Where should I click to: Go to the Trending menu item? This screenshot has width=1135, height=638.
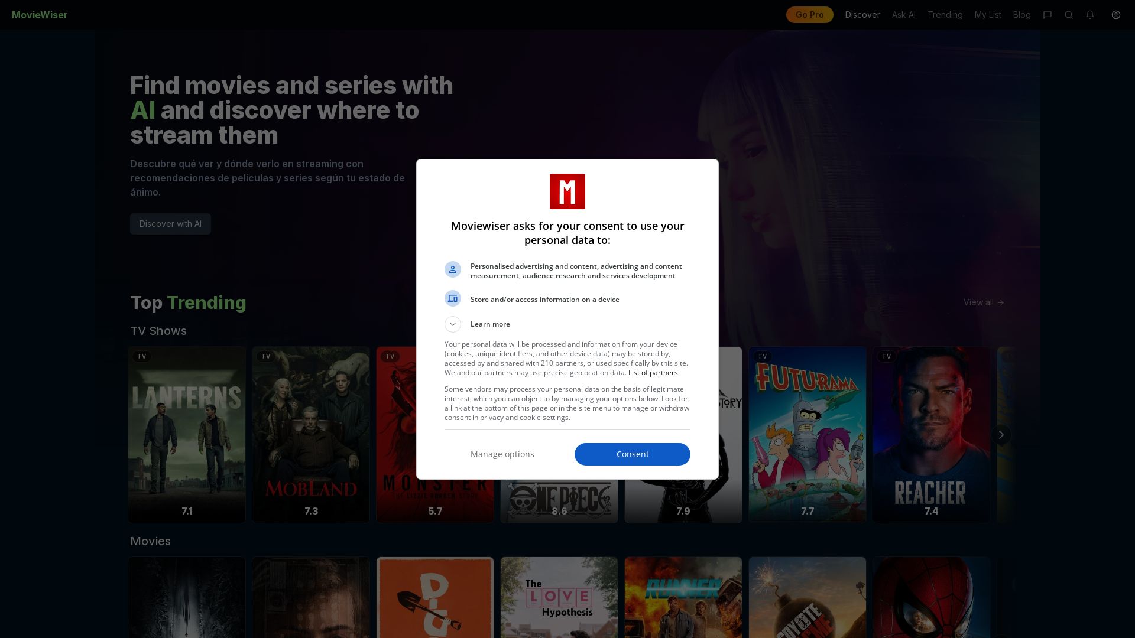click(945, 15)
